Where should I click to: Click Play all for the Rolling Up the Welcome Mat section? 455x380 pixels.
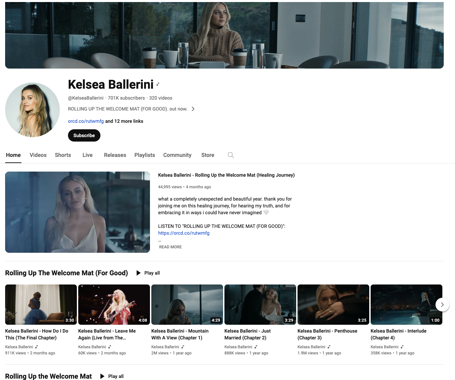(112, 376)
